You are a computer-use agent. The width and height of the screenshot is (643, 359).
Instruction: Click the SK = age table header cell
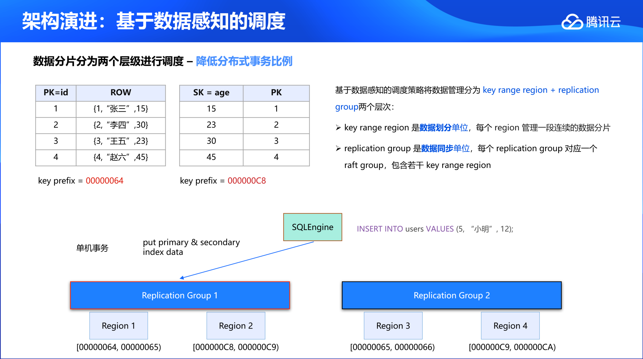[211, 93]
